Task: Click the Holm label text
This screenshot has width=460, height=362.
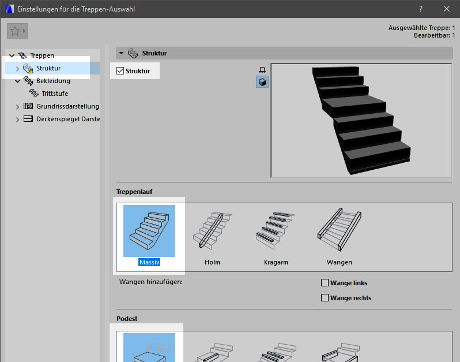Action: point(212,262)
